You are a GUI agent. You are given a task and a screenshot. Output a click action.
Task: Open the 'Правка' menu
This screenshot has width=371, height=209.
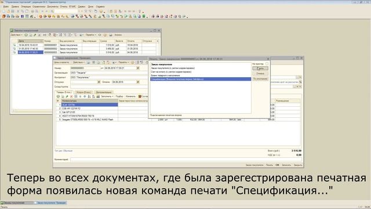tap(15, 6)
